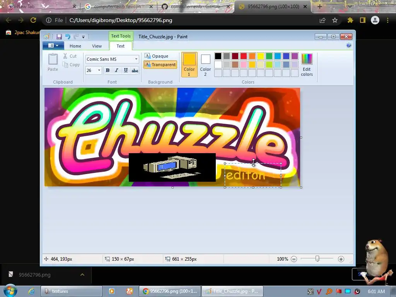396x297 pixels.
Task: Pick the red color swatch
Action: click(x=244, y=56)
